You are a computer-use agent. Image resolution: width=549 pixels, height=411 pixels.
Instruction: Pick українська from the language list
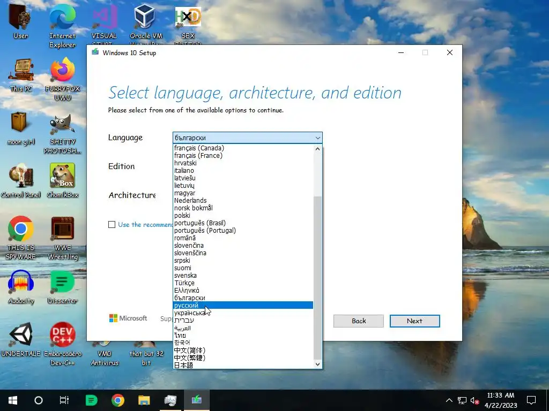(x=243, y=313)
